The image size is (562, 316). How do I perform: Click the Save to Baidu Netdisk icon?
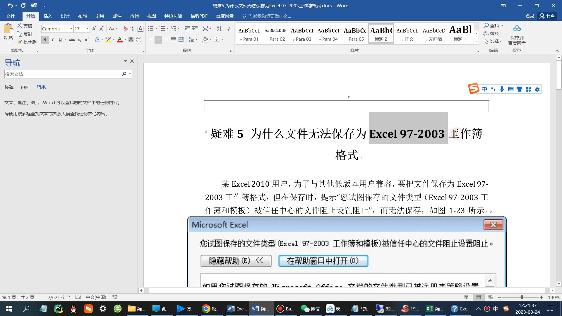pyautogui.click(x=517, y=29)
